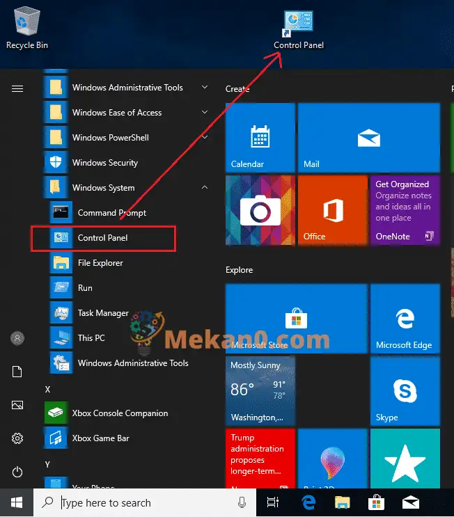
Task: Open the teal star tile
Action: (x=405, y=459)
